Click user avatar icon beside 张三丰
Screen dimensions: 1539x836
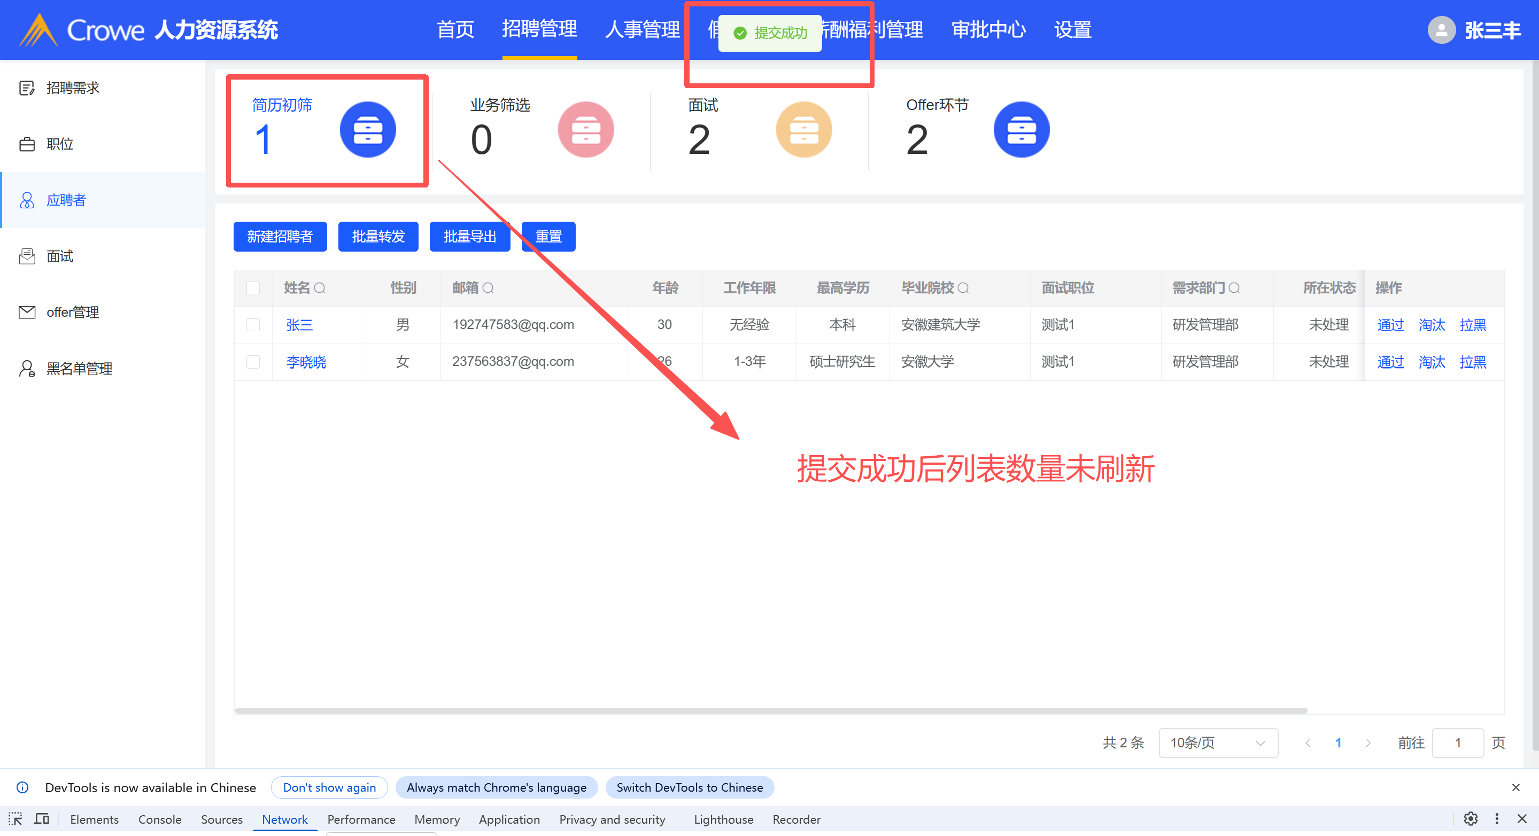tap(1441, 30)
